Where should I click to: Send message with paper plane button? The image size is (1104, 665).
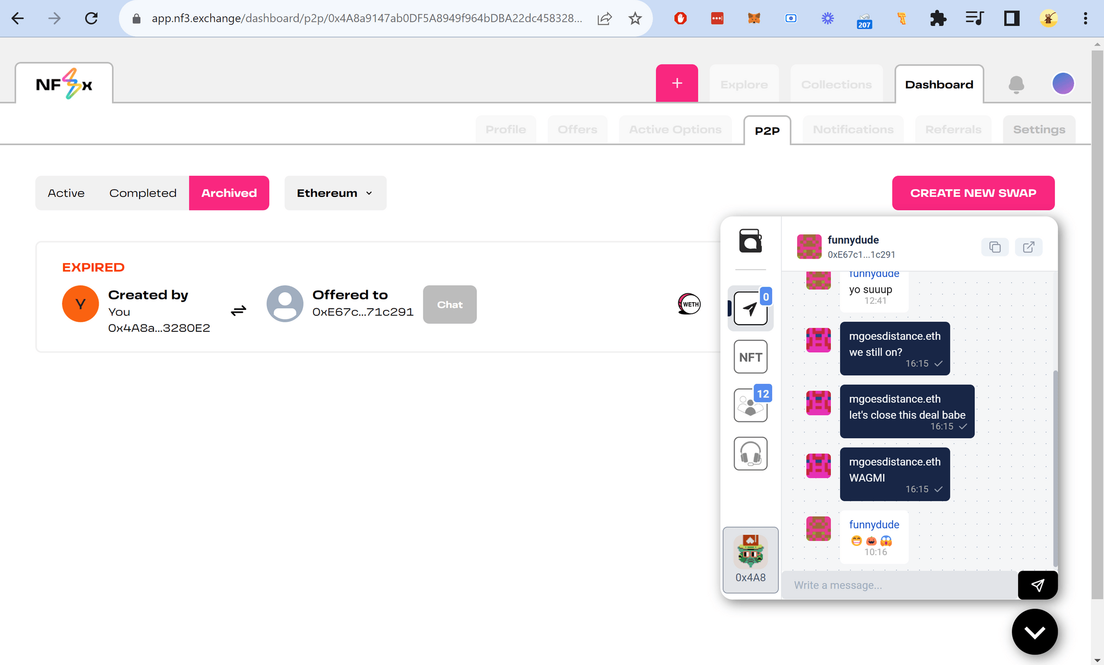click(1037, 585)
